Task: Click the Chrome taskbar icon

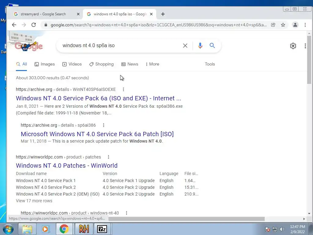Action: (64, 229)
